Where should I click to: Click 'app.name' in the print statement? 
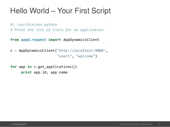(x=59, y=72)
